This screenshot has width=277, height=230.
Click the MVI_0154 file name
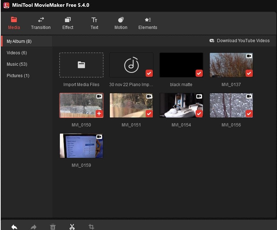click(x=181, y=125)
